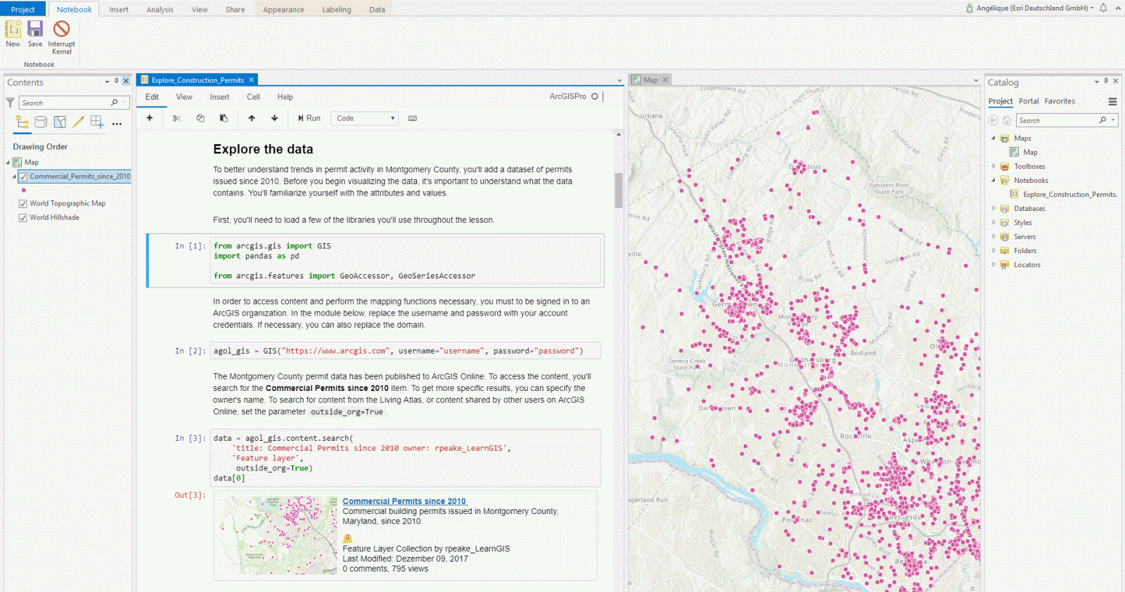Activate the Map view tab
The width and height of the screenshot is (1125, 592).
click(650, 80)
